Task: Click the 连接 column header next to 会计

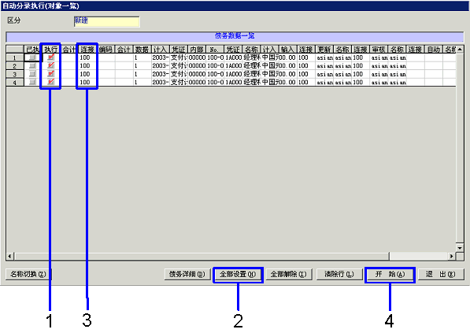Action: tap(87, 50)
